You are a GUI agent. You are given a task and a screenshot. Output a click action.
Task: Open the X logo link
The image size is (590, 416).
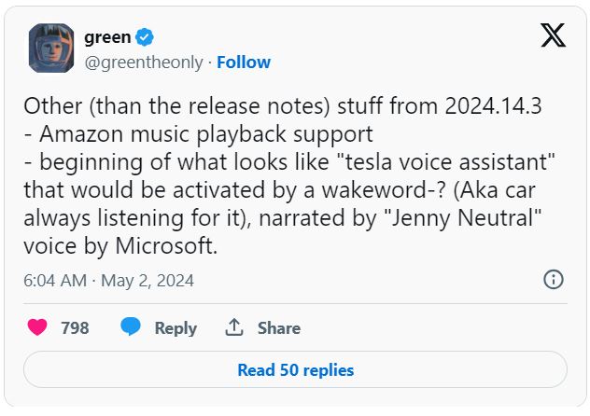pos(553,37)
